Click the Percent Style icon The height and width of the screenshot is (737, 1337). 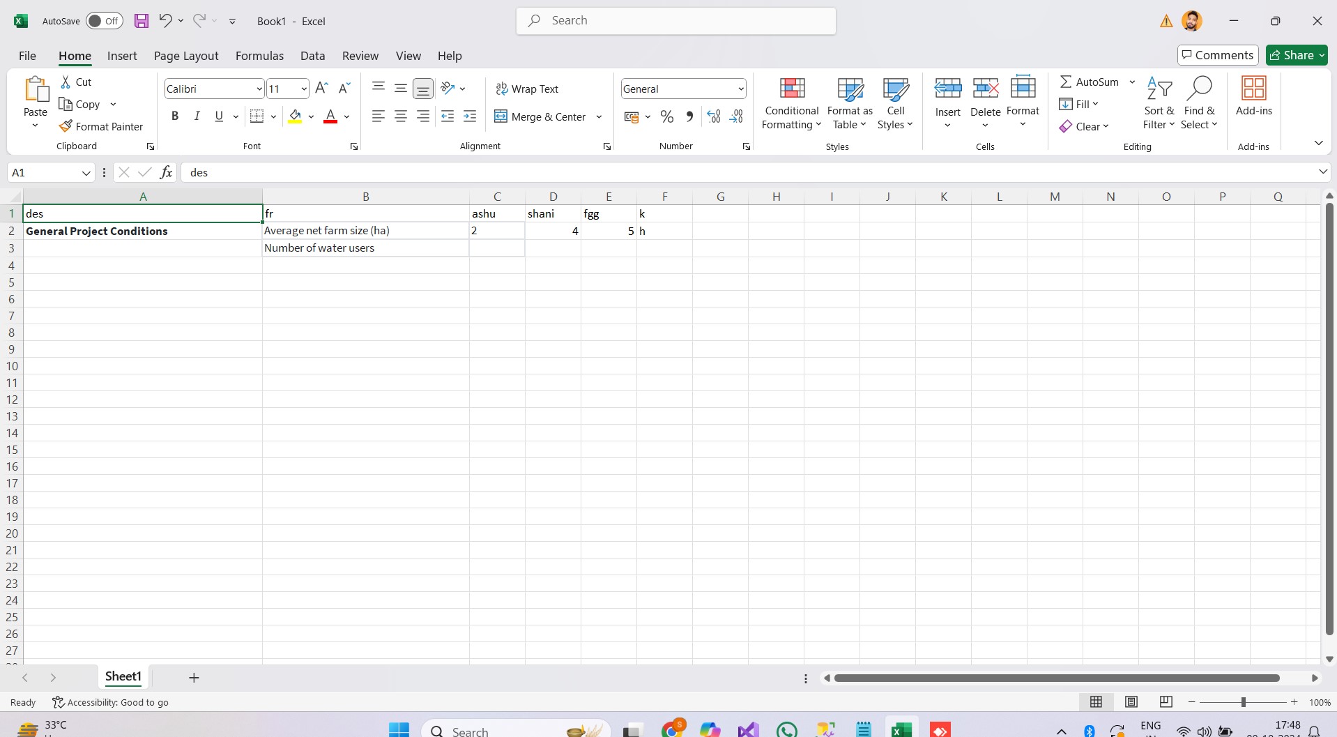pos(667,116)
